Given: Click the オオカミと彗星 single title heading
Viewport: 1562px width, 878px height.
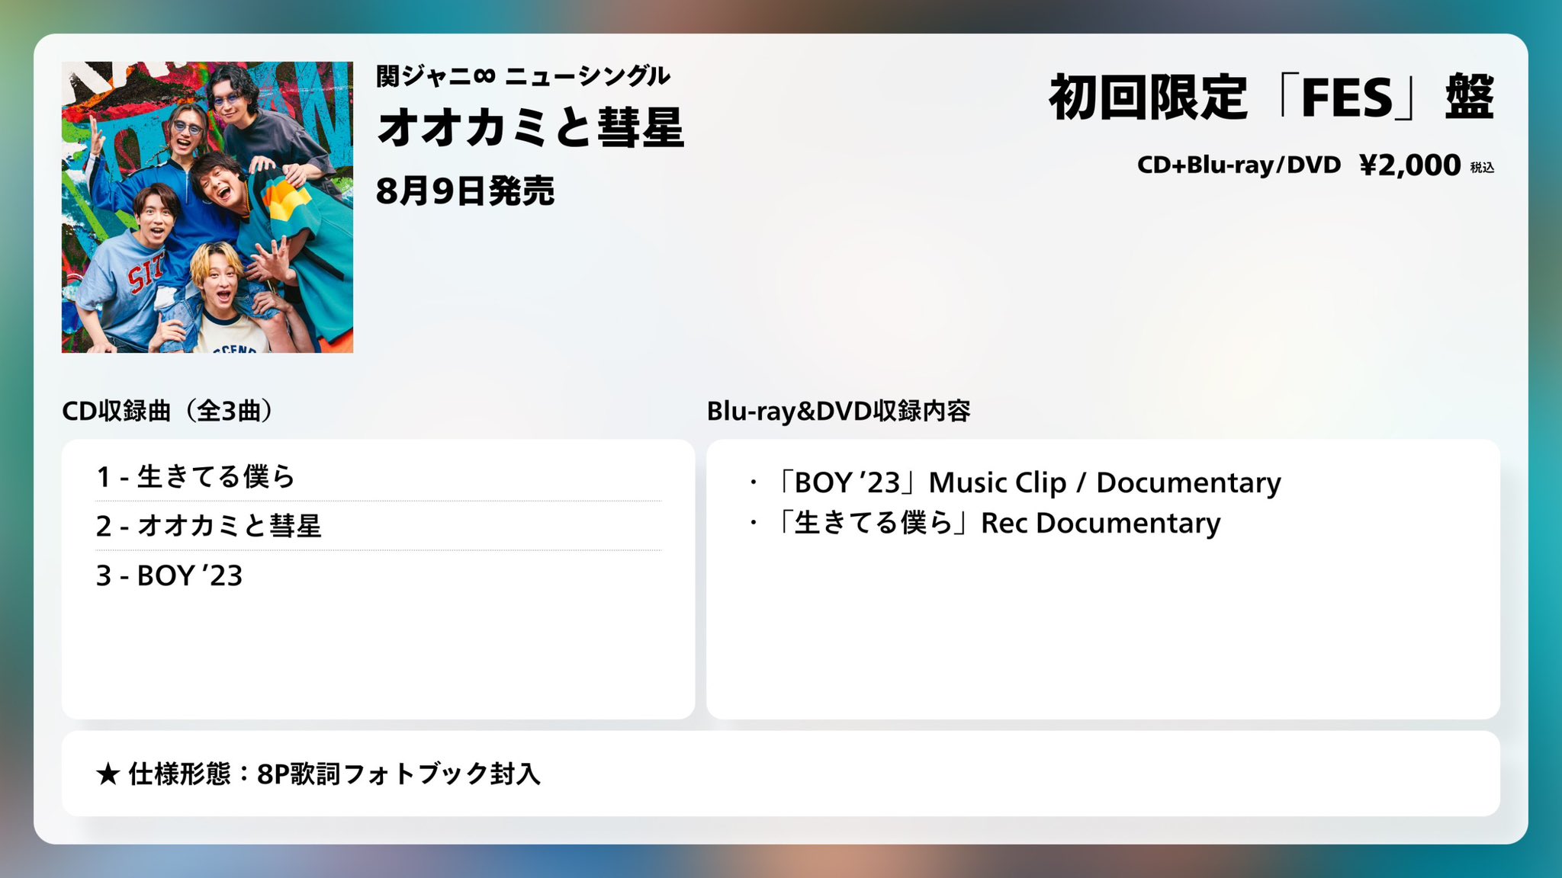Looking at the screenshot, I should click(x=530, y=127).
